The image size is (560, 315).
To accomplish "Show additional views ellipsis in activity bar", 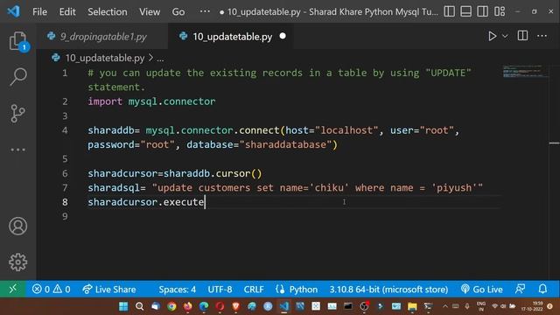I will 17,150.
